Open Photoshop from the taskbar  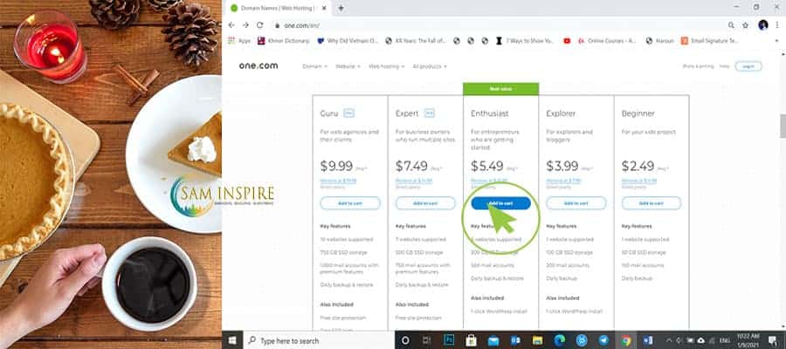[449, 340]
